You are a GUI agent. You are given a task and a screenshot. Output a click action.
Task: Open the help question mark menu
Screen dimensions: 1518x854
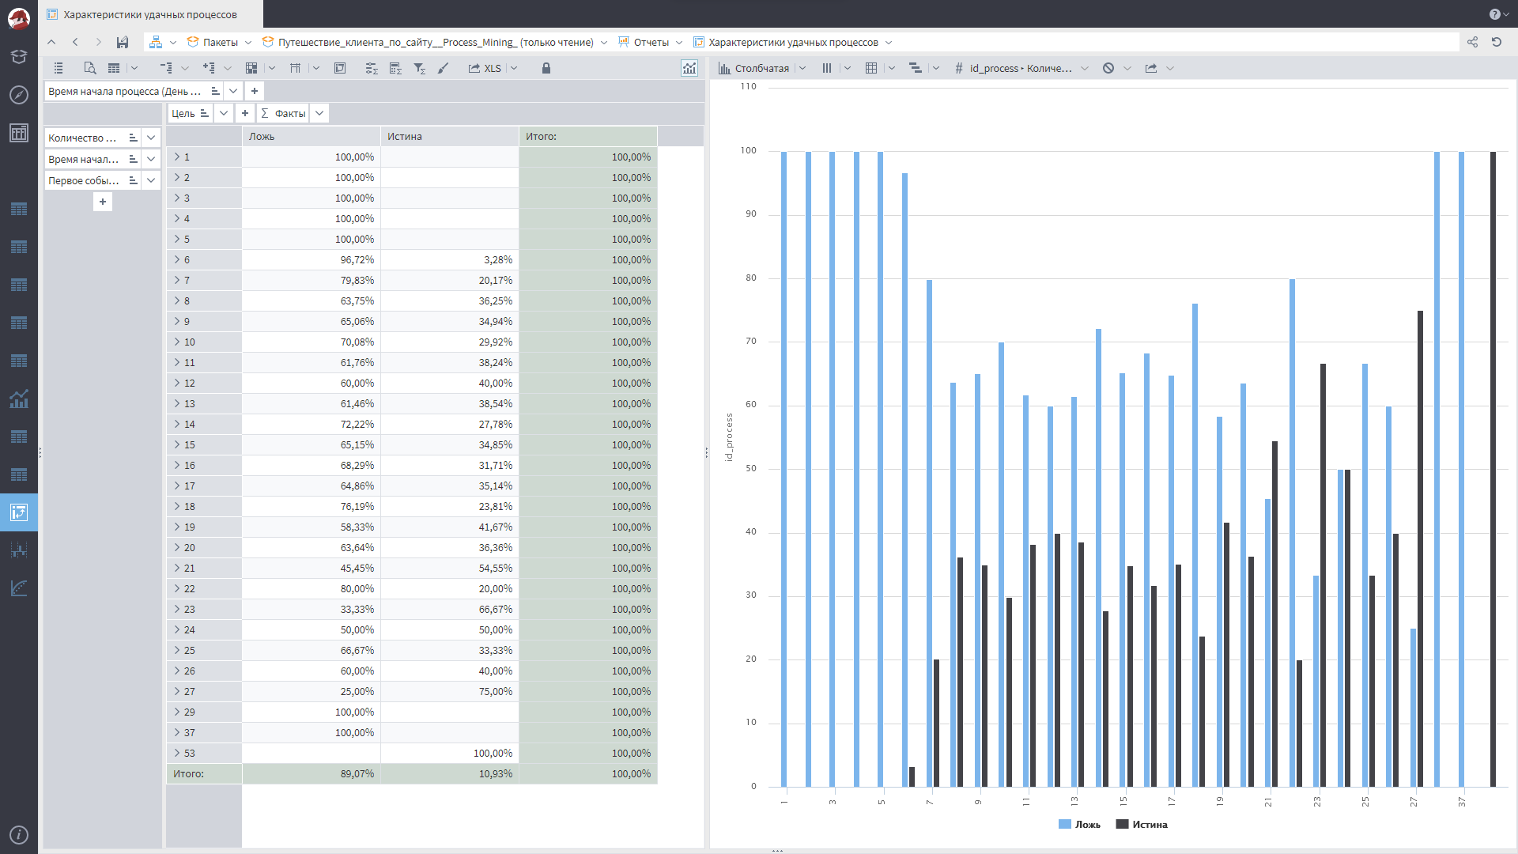coord(1498,14)
